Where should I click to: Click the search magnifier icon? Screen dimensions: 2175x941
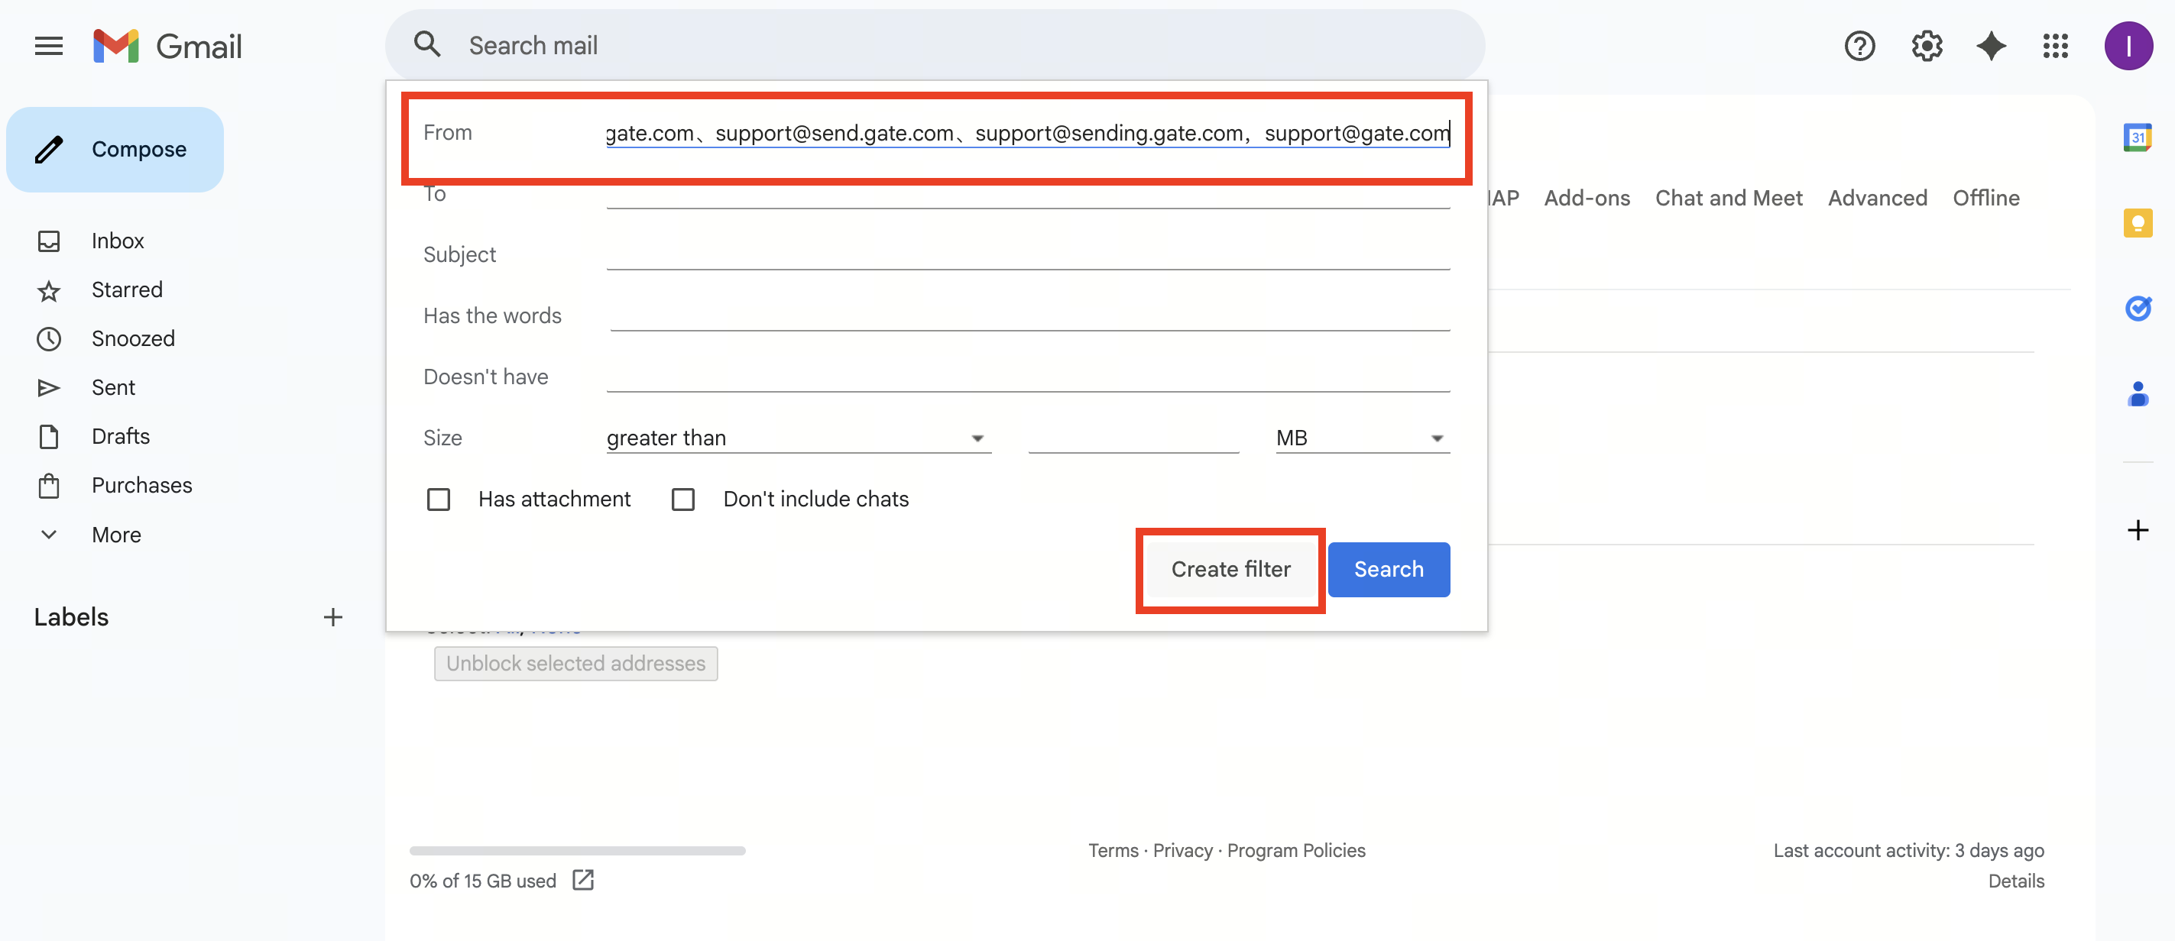pos(427,44)
